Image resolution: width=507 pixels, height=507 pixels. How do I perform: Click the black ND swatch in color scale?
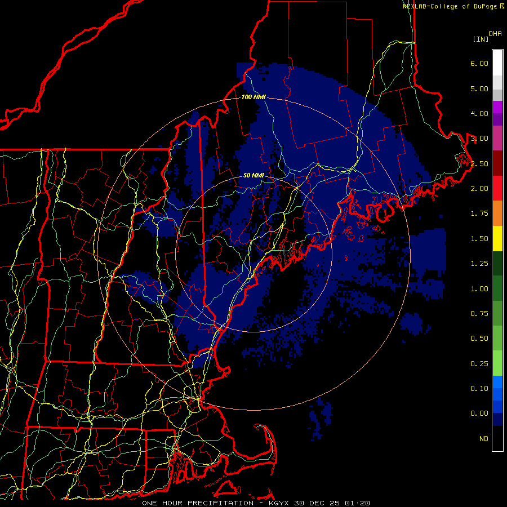point(497,439)
